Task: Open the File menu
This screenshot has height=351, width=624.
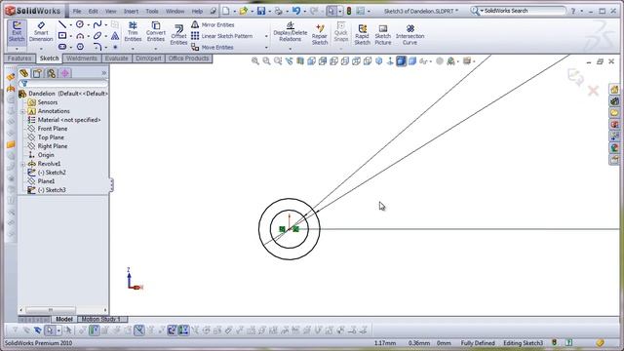Action: pyautogui.click(x=77, y=11)
